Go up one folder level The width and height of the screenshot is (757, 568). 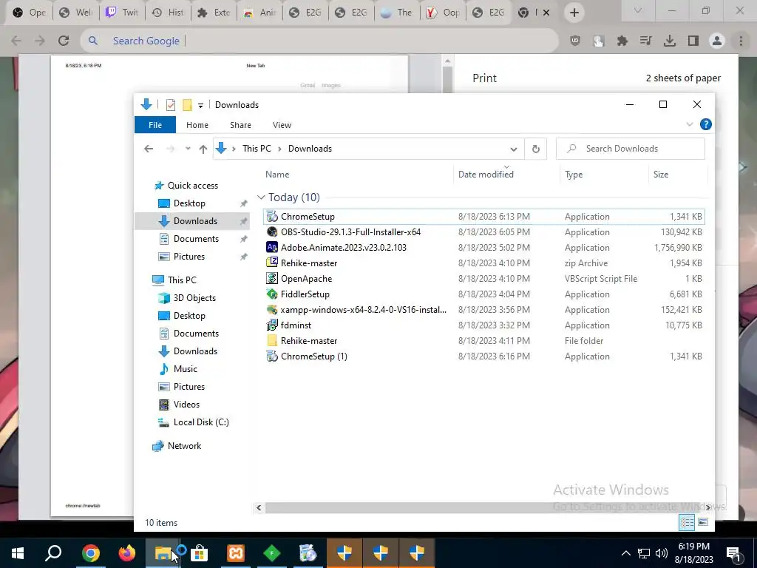[x=203, y=149]
